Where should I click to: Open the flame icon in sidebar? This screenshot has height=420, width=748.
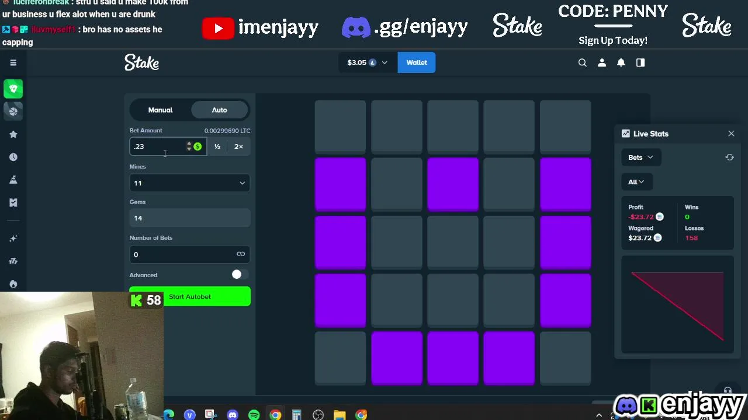[x=13, y=284]
